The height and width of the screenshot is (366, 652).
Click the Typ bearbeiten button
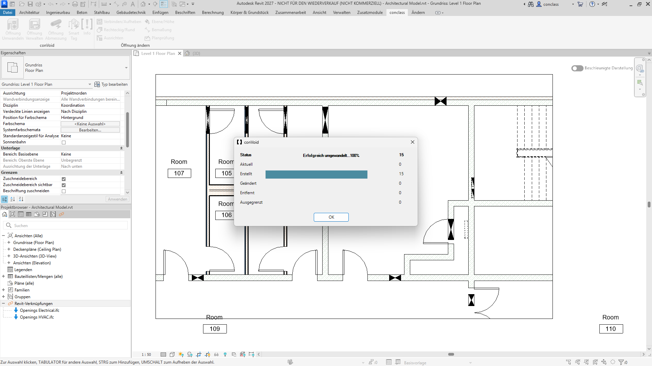[111, 84]
